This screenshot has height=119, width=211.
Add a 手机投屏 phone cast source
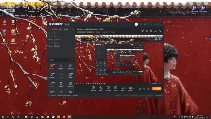point(108,89)
